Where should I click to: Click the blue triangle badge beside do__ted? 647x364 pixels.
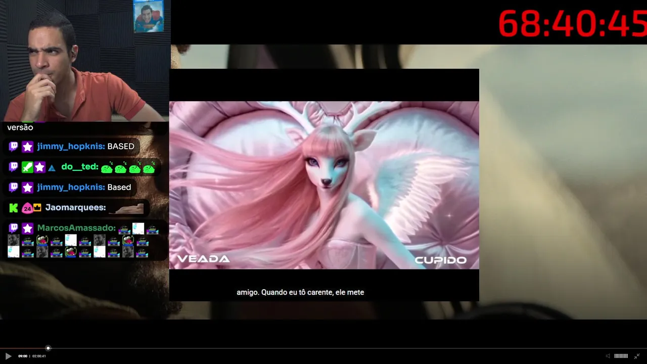click(52, 167)
